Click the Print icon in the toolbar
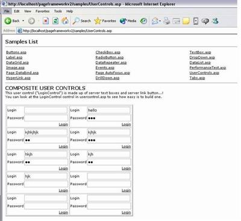Viewport: 241px width, 221px height. click(x=166, y=21)
